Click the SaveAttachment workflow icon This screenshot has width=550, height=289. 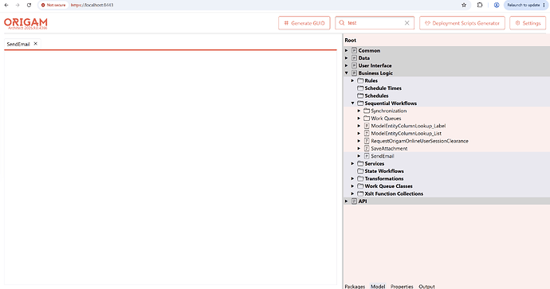(367, 149)
